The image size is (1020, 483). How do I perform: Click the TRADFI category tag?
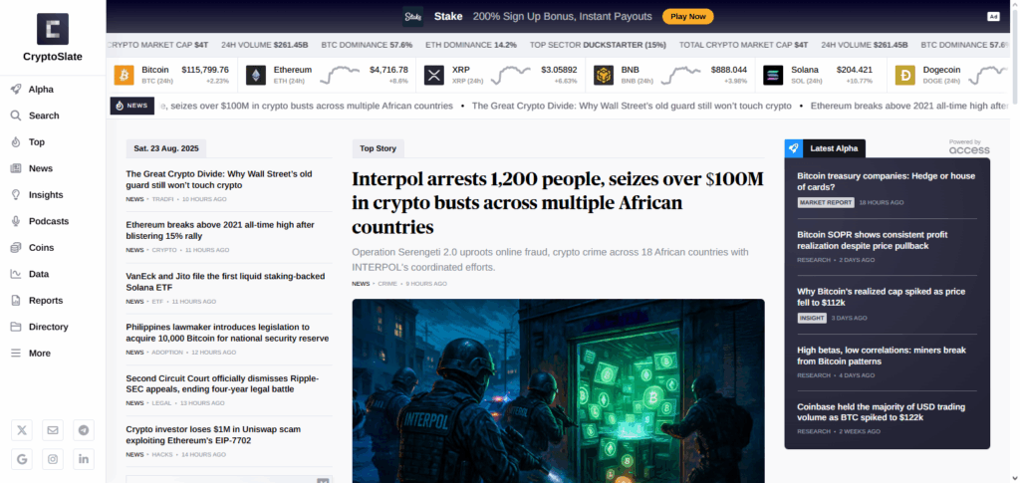point(162,199)
